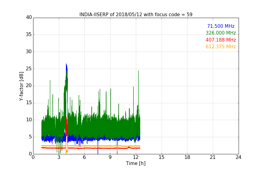Select the red '407.188 MHz' legend label
This screenshot has height=176, width=265.
pos(221,40)
